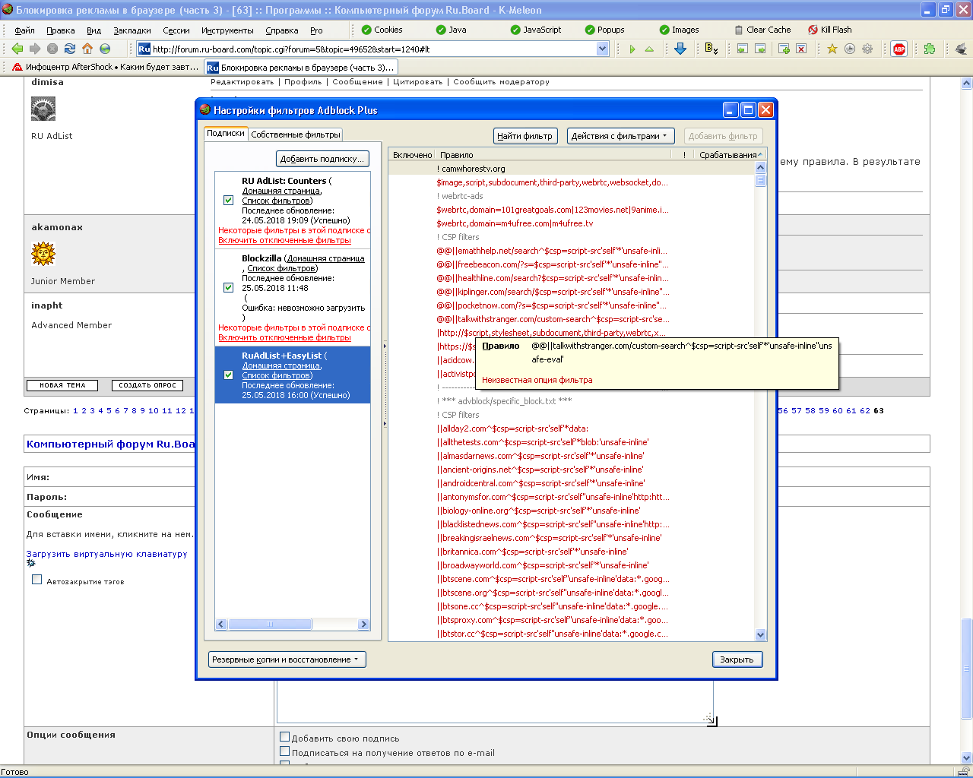Image resolution: width=973 pixels, height=778 pixels.
Task: Click the page scrollbar down arrow
Action: [966, 757]
